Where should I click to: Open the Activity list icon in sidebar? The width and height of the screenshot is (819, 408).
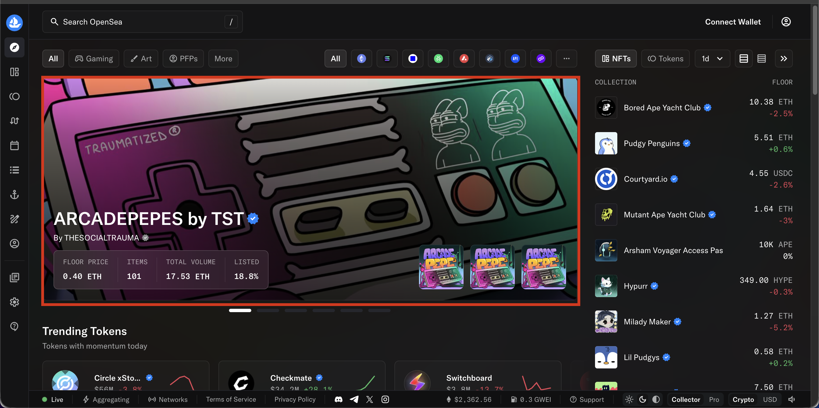(x=14, y=170)
